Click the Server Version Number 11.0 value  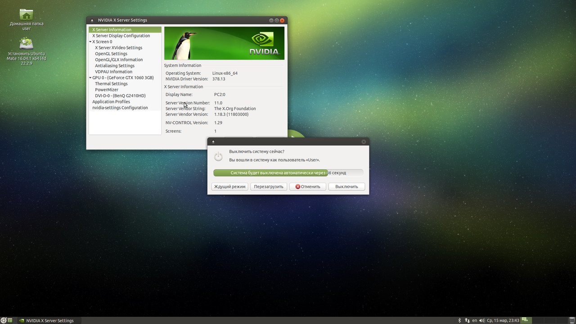[218, 103]
